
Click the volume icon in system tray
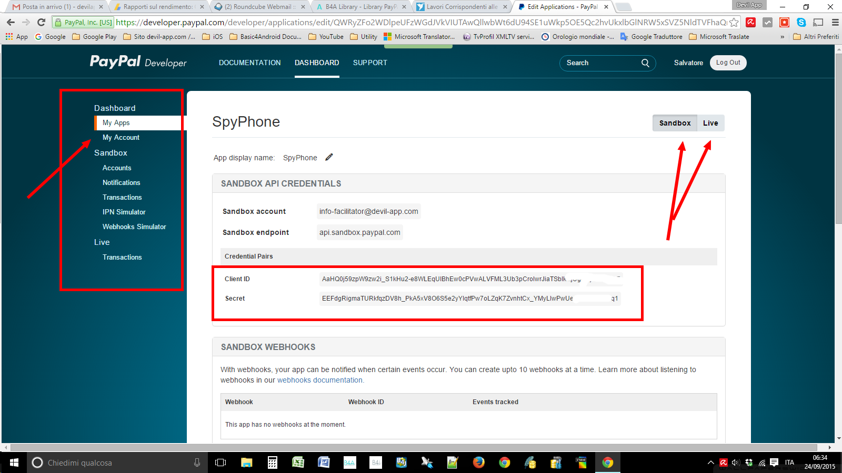736,462
